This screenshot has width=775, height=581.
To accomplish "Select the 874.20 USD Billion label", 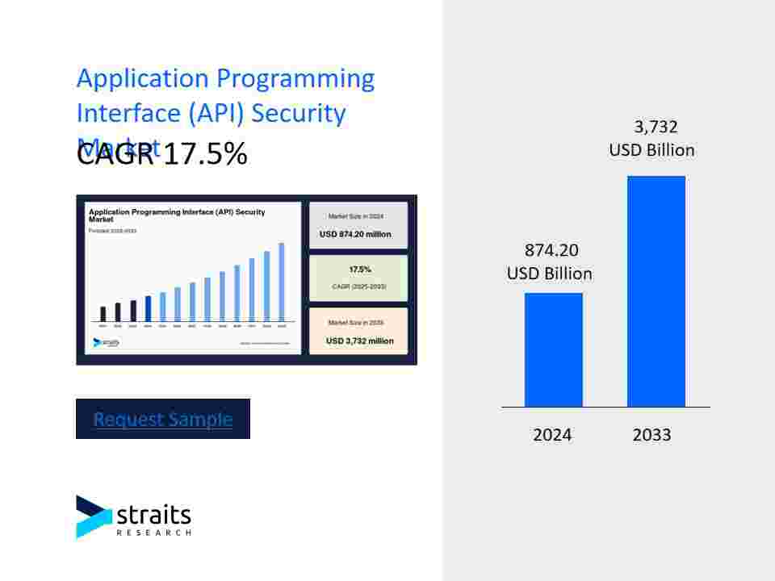I will click(550, 261).
